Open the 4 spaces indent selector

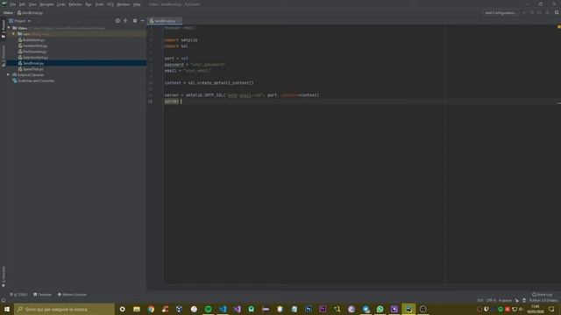pyautogui.click(x=505, y=300)
